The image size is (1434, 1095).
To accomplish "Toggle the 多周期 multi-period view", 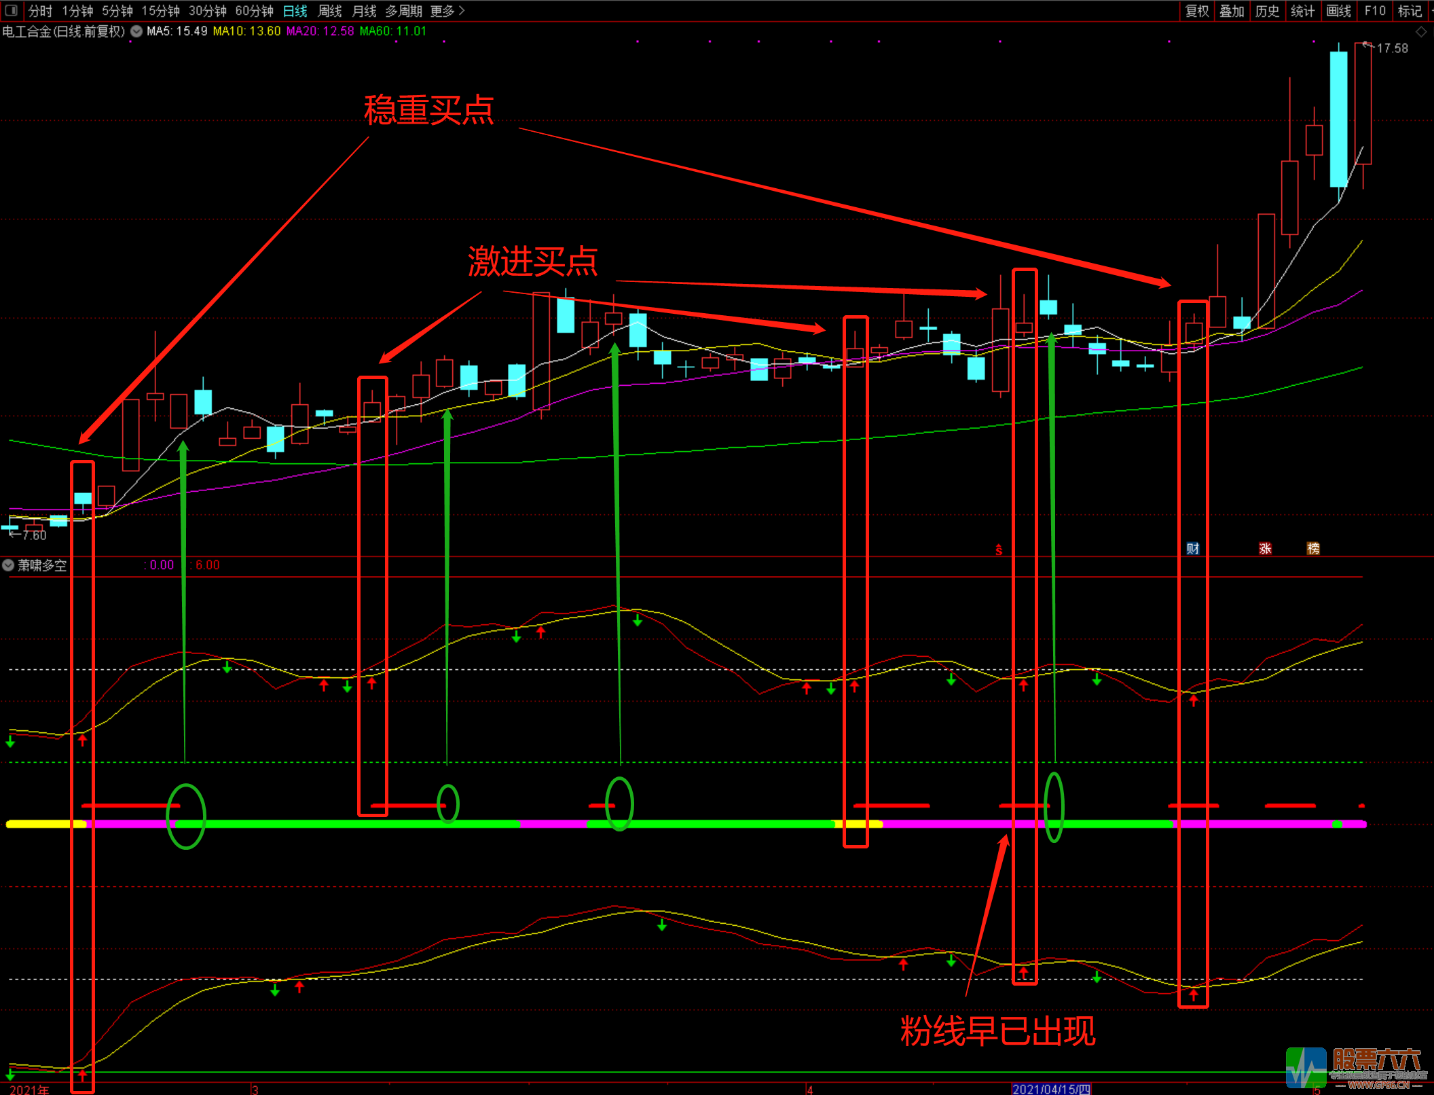I will point(403,11).
